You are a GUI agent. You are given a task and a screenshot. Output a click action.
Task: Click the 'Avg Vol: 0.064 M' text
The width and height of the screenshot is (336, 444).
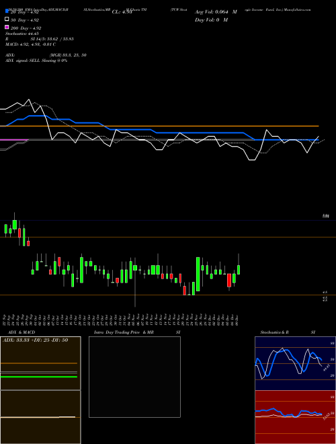(216, 12)
